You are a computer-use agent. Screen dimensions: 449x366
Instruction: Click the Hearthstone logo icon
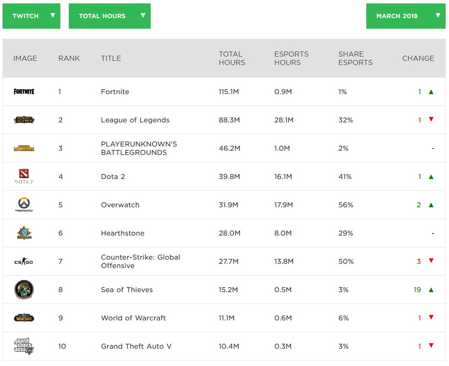click(x=24, y=233)
